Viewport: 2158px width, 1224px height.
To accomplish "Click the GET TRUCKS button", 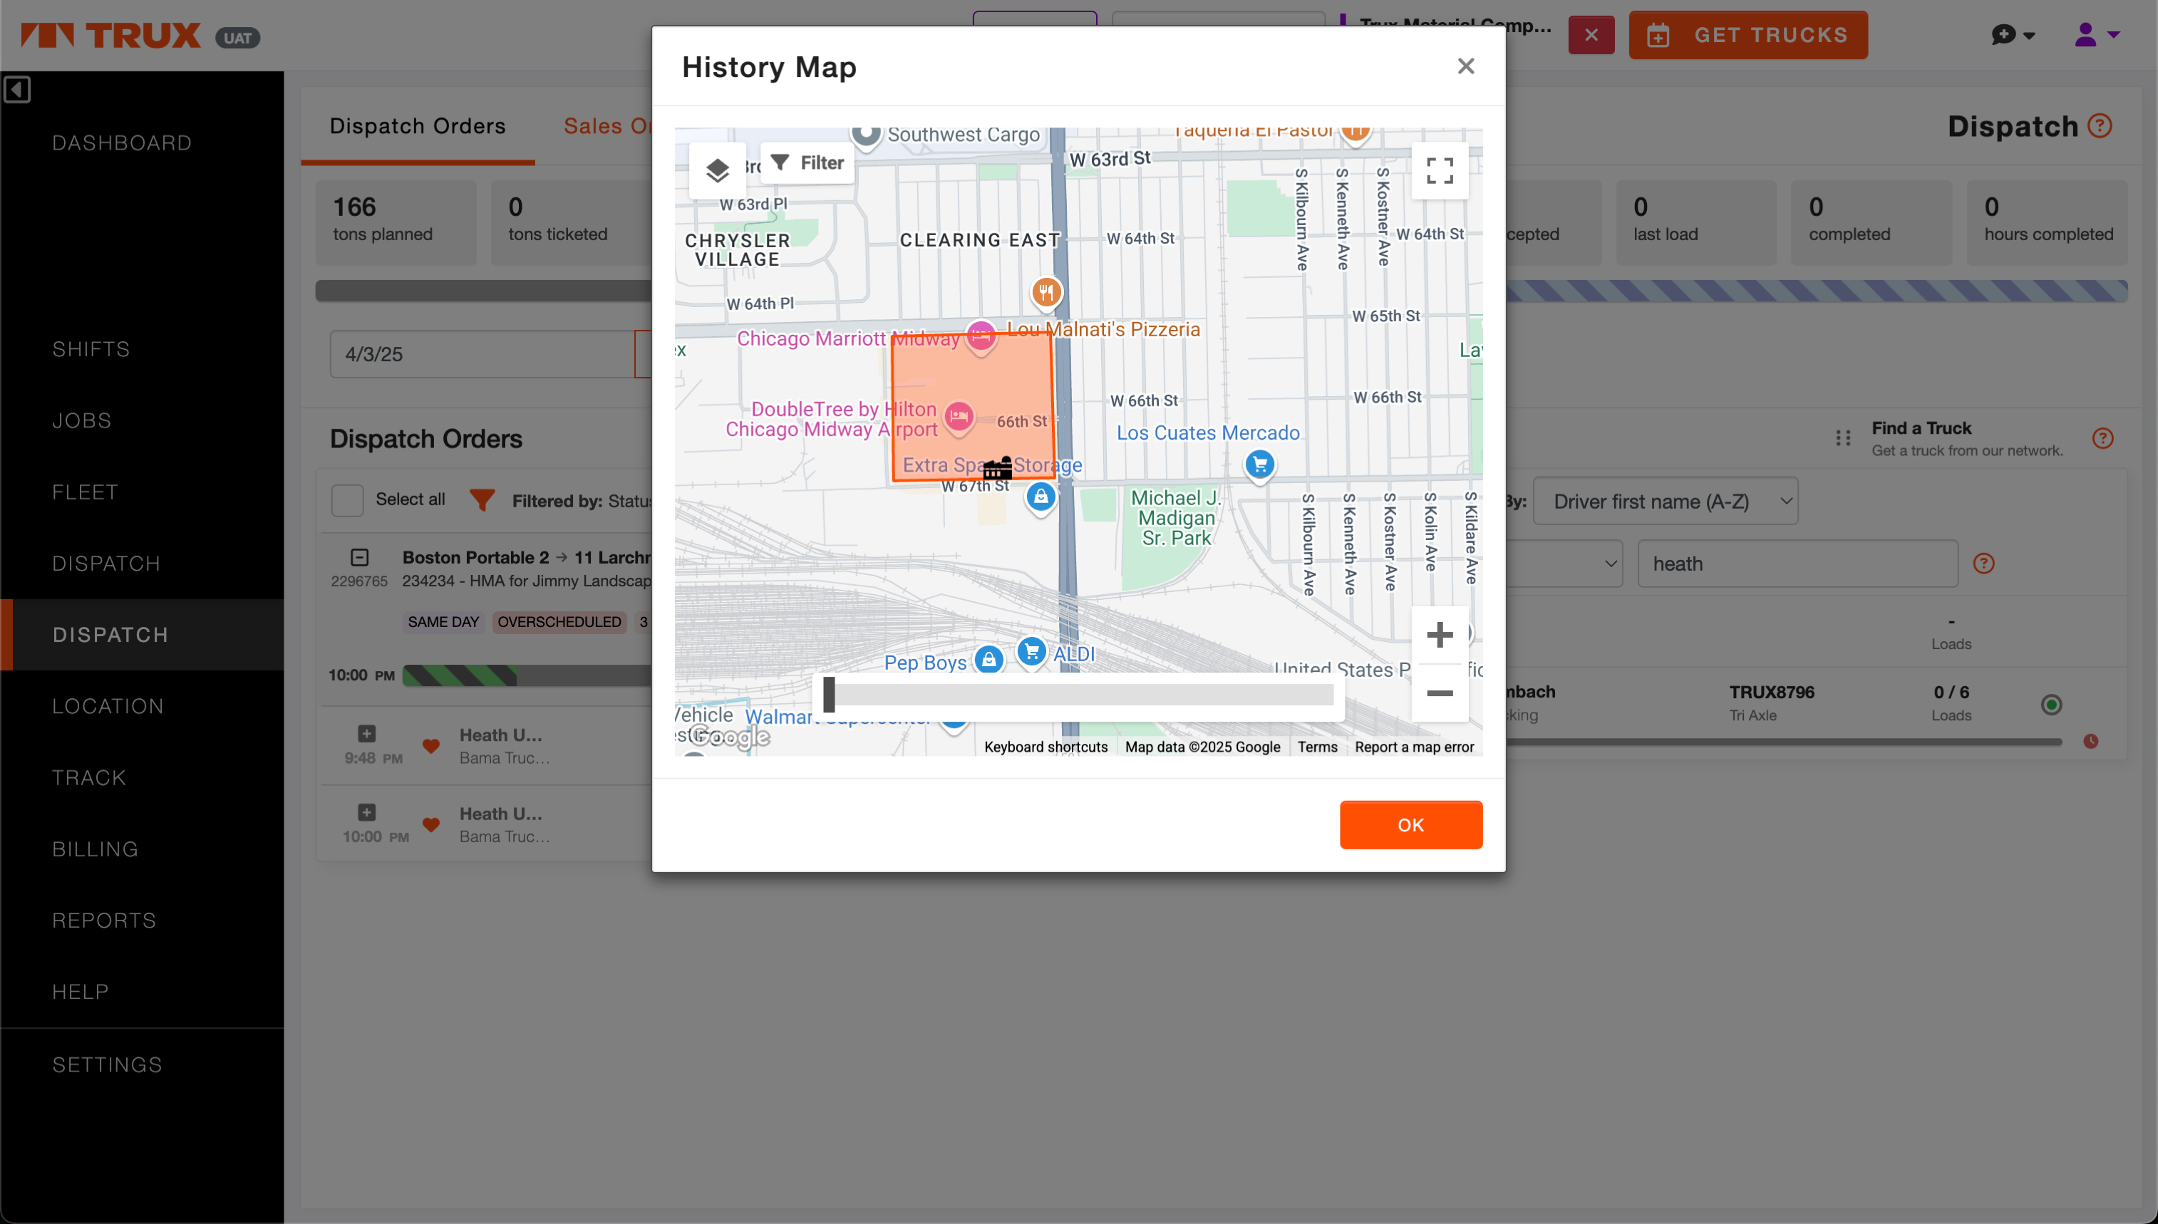I will click(x=1747, y=36).
